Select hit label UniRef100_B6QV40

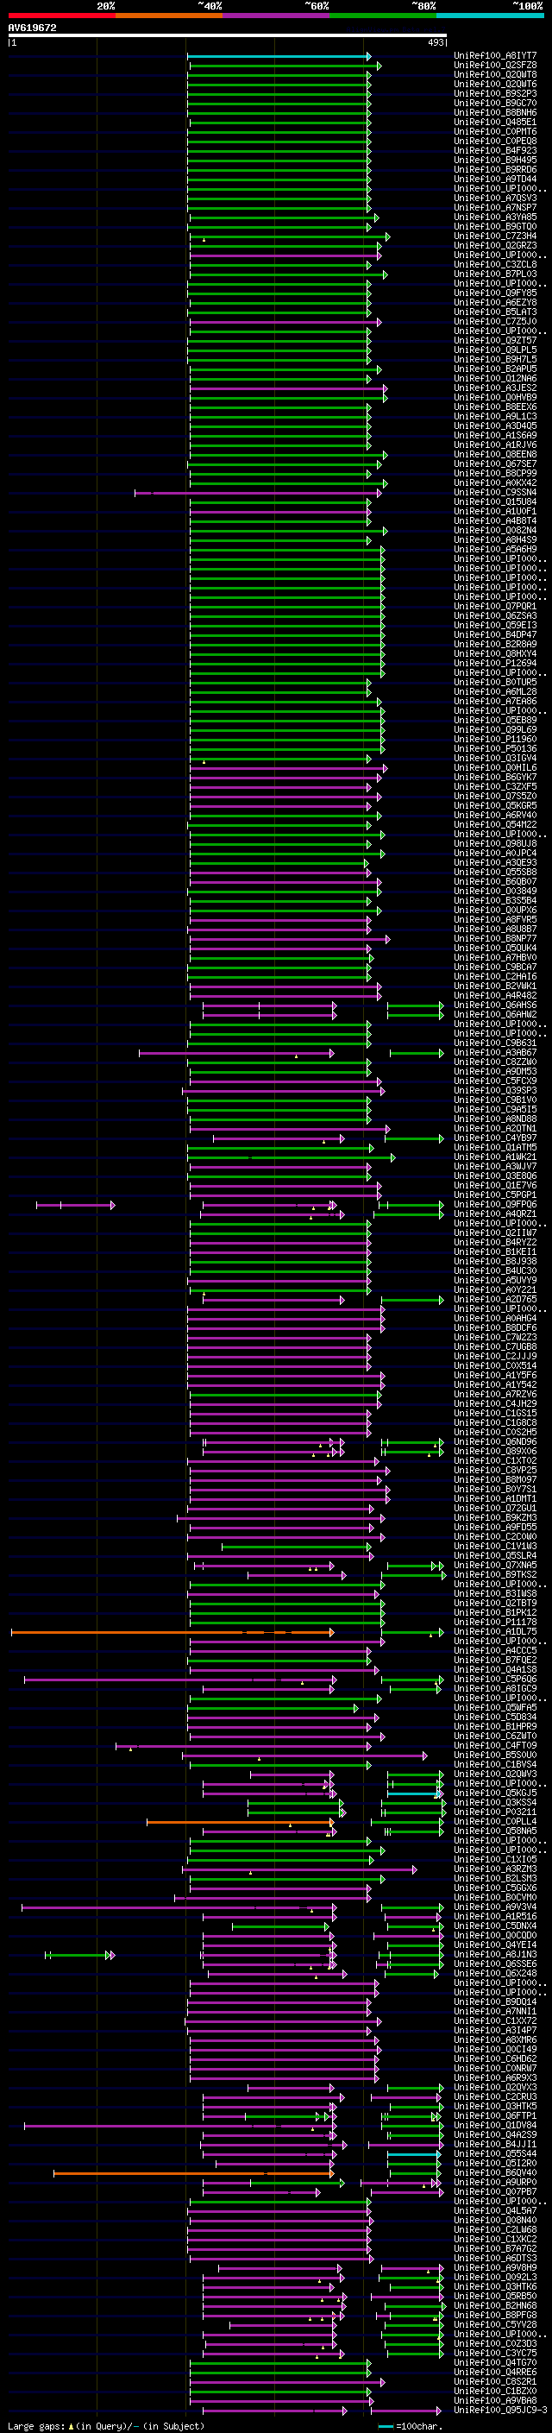495,2172
